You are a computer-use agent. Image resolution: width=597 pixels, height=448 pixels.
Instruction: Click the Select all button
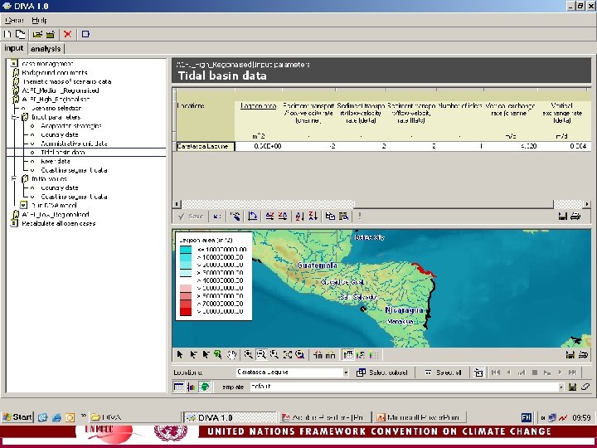pos(443,373)
